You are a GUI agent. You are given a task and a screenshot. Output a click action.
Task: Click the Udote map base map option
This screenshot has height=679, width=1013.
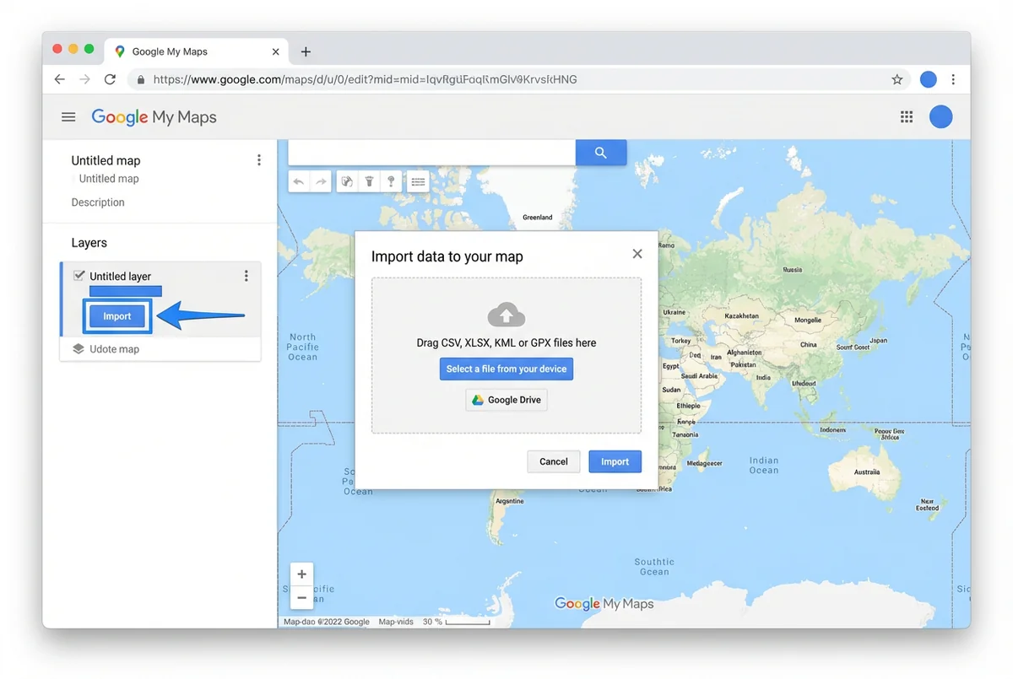pyautogui.click(x=116, y=348)
